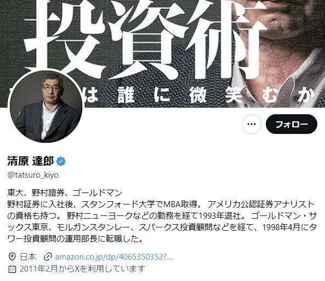Click the large 術 character in the banner
Screen dimensions: 325x281
point(230,39)
